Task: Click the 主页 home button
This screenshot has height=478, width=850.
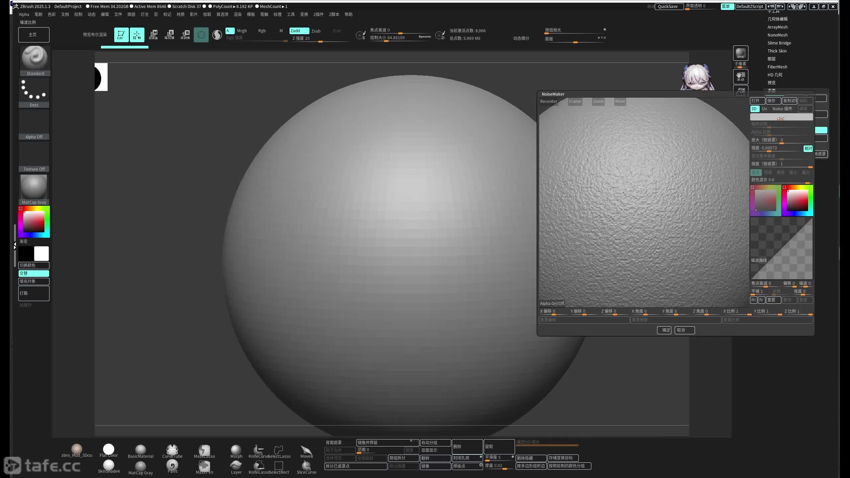Action: 34,35
